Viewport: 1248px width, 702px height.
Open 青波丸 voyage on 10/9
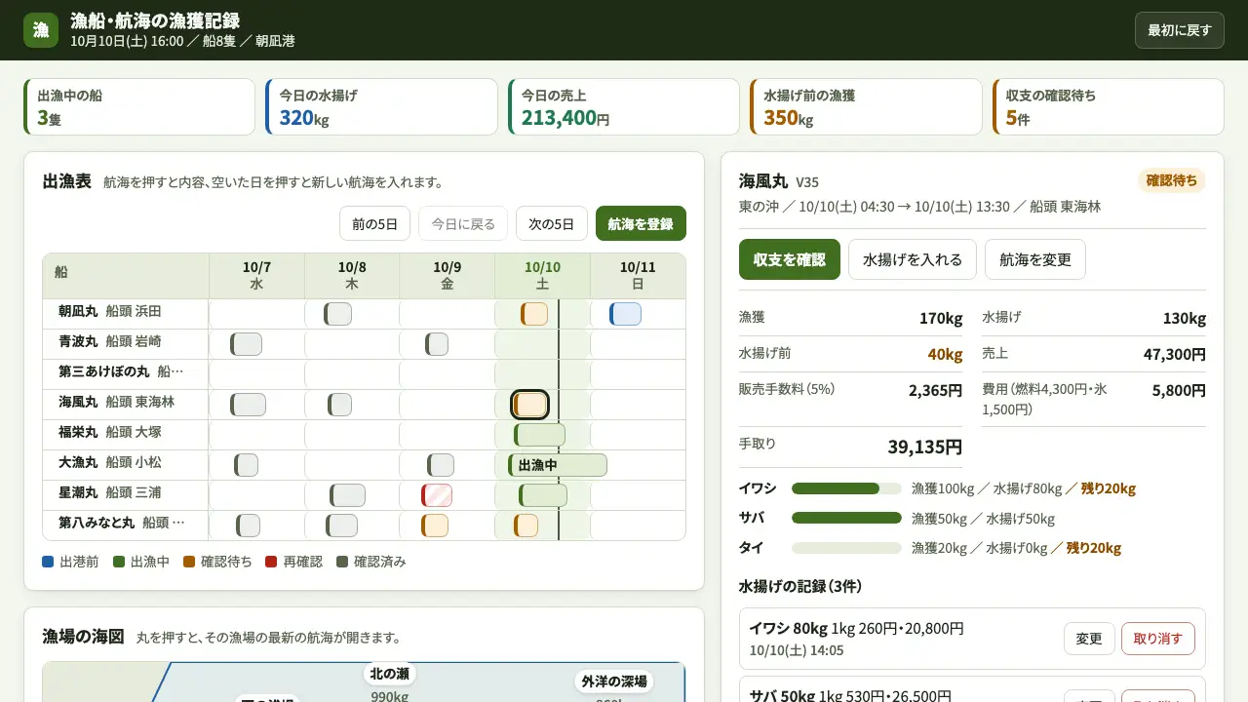437,344
